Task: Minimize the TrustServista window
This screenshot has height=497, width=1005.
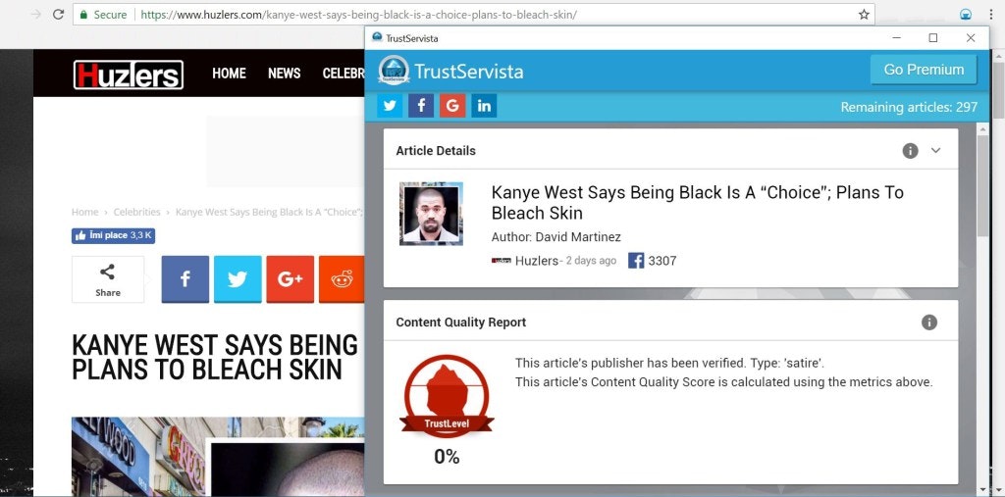Action: tap(896, 38)
